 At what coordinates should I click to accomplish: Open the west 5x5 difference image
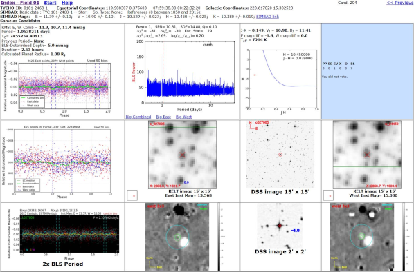pyautogui.click(x=362, y=237)
